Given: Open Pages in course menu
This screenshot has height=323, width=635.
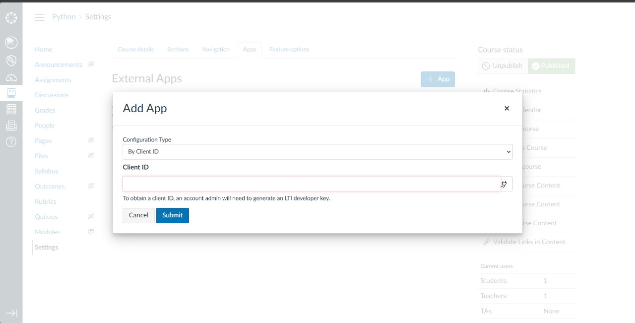Looking at the screenshot, I should pyautogui.click(x=43, y=141).
